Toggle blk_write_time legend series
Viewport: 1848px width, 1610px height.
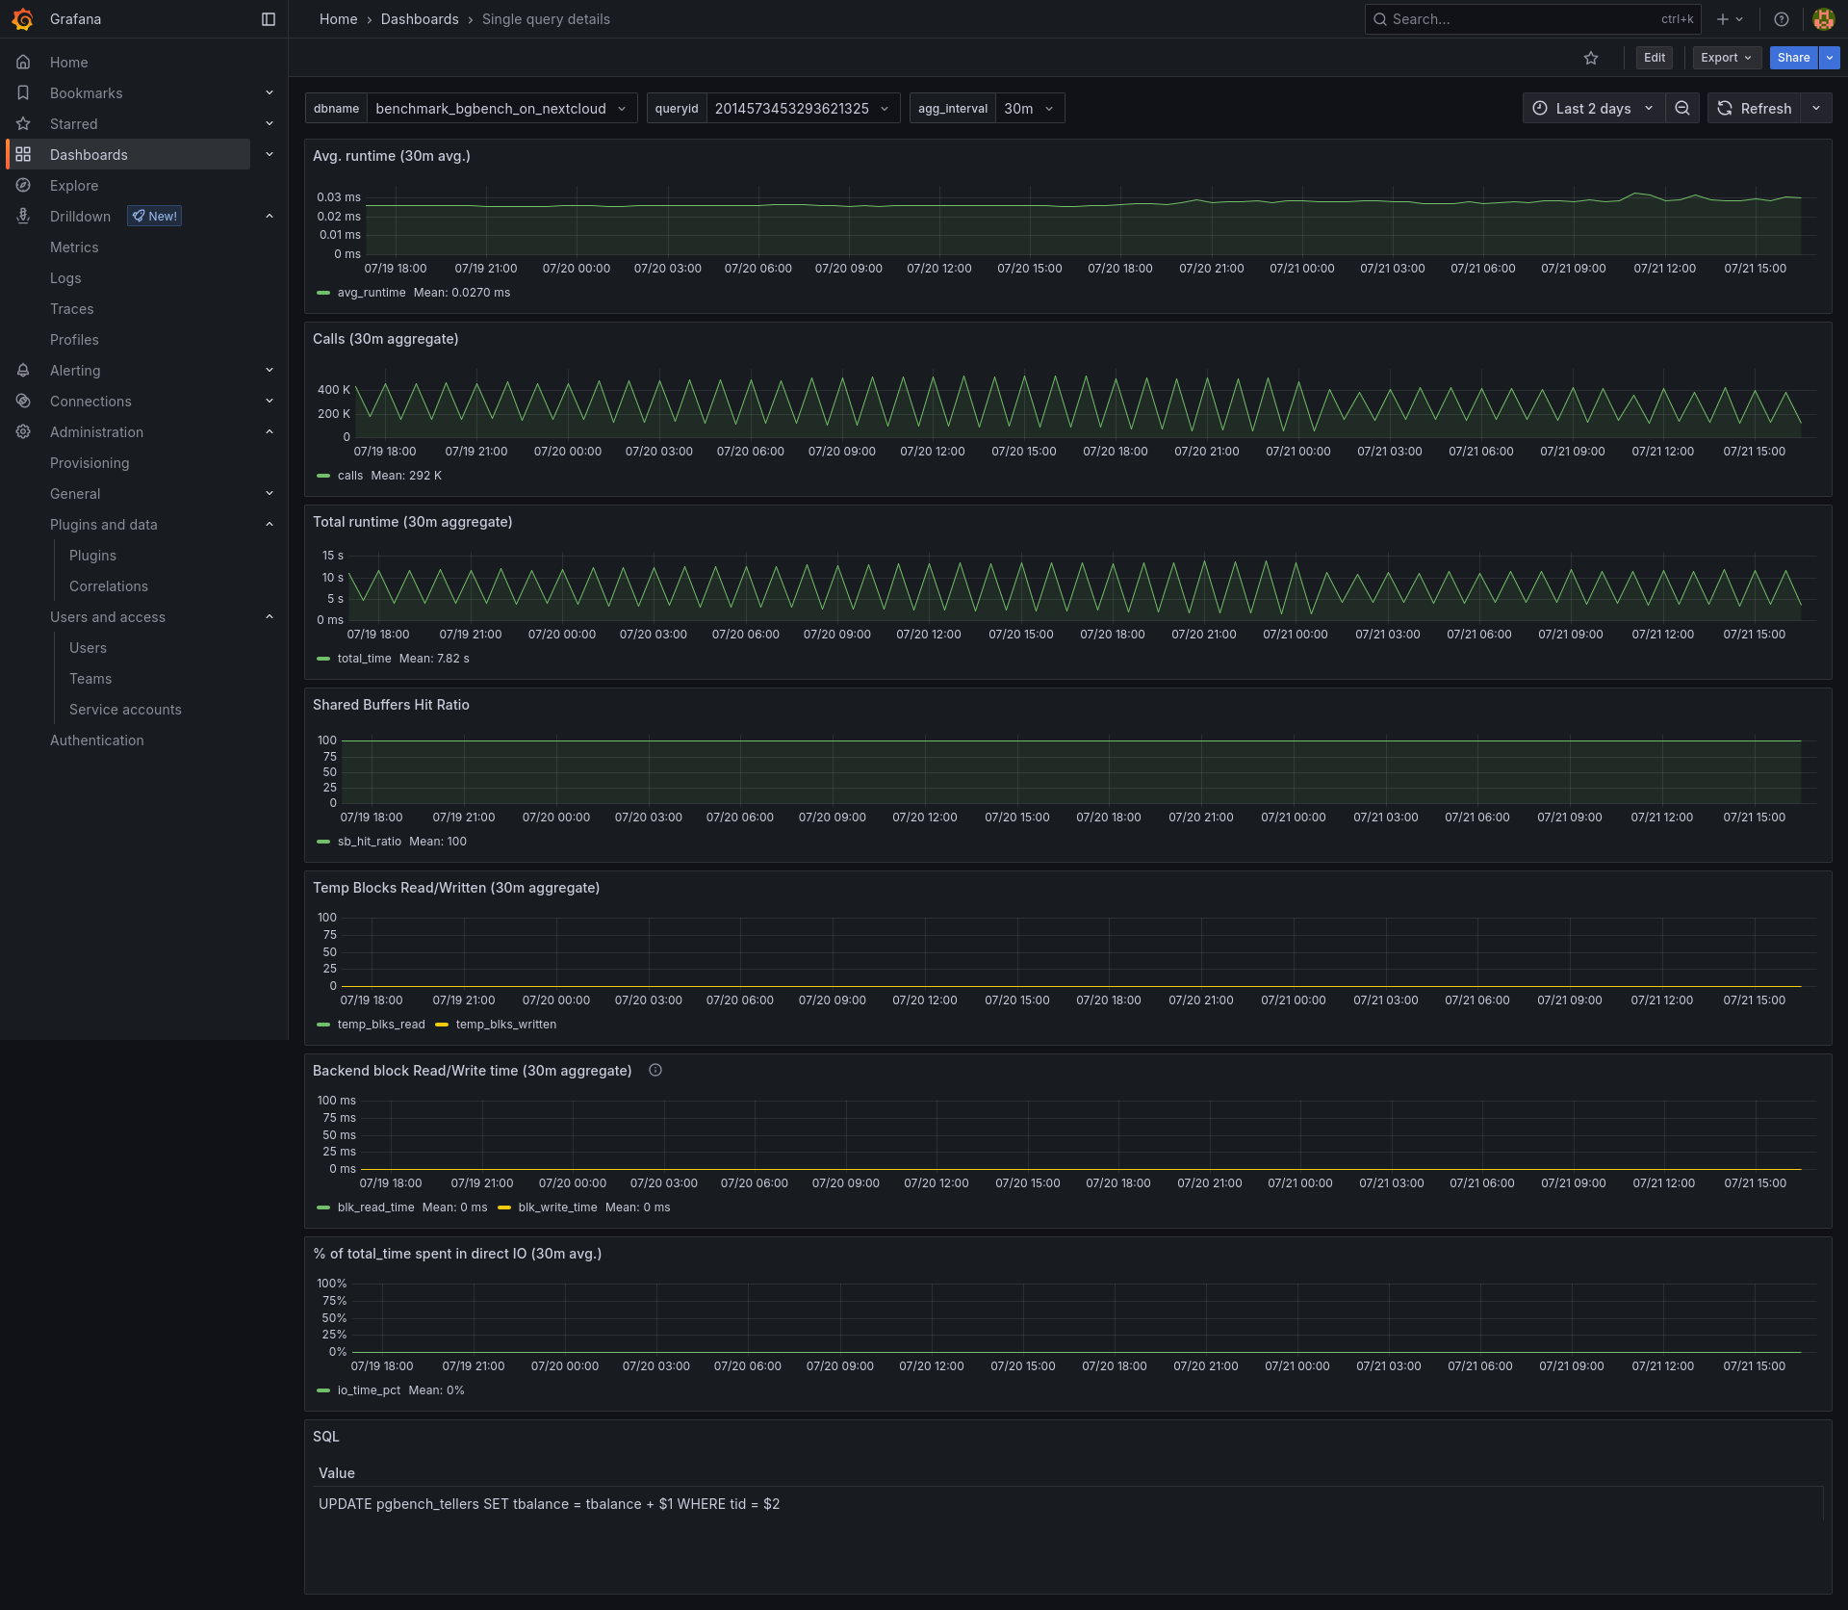point(557,1207)
